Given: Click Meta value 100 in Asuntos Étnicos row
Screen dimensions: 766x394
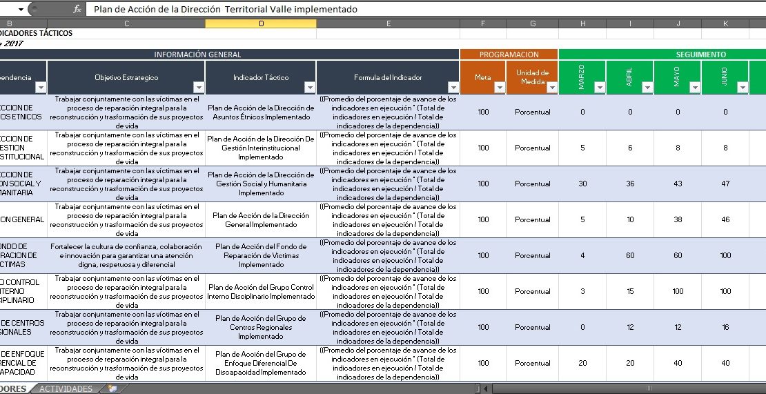Looking at the screenshot, I should pyautogui.click(x=482, y=112).
